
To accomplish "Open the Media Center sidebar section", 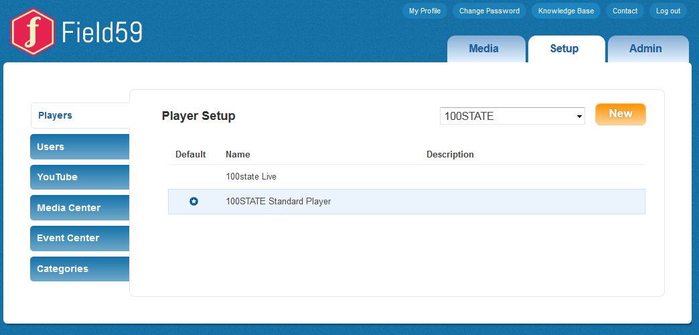I will (80, 208).
